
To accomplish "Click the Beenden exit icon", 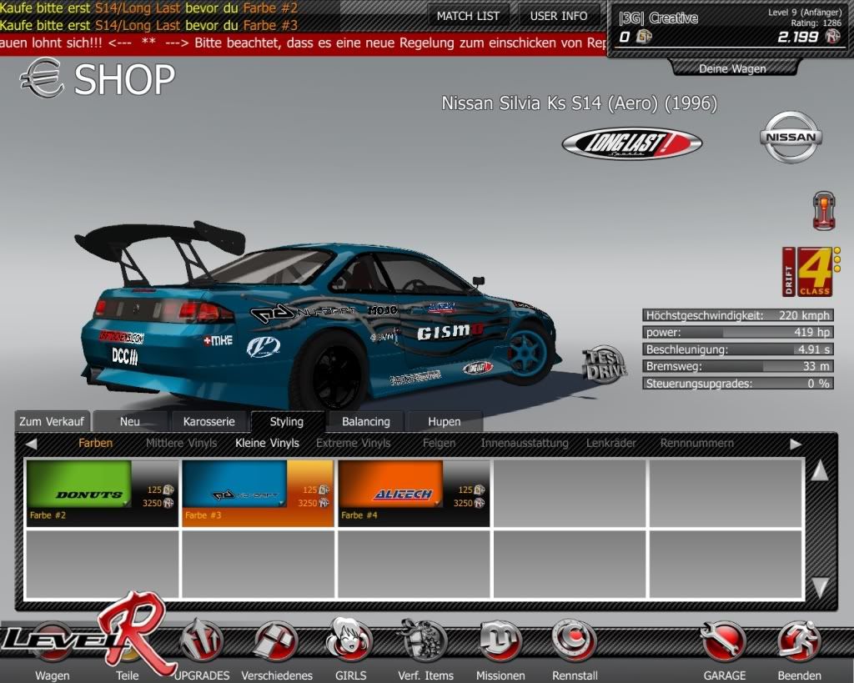I will coord(799,642).
